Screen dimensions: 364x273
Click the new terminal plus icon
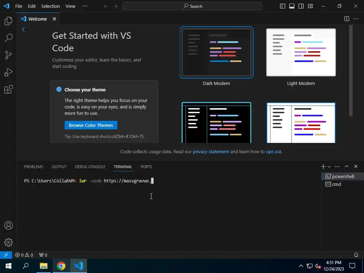[323, 166]
